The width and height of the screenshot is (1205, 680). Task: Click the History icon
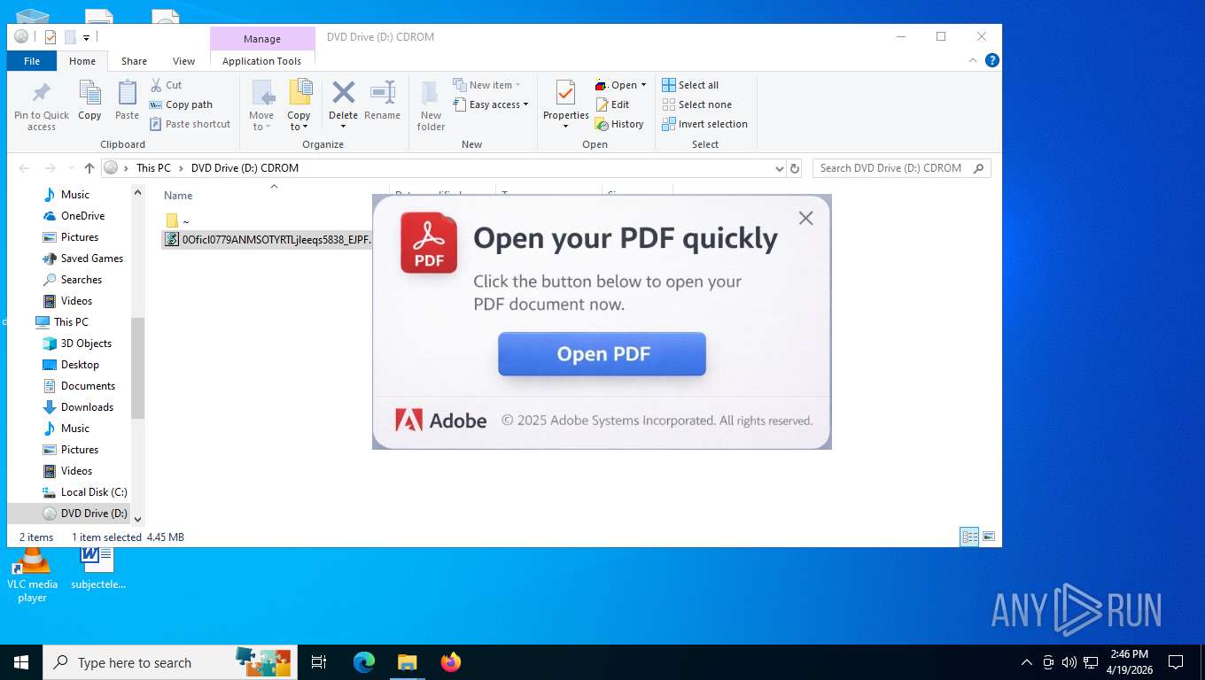tap(602, 125)
